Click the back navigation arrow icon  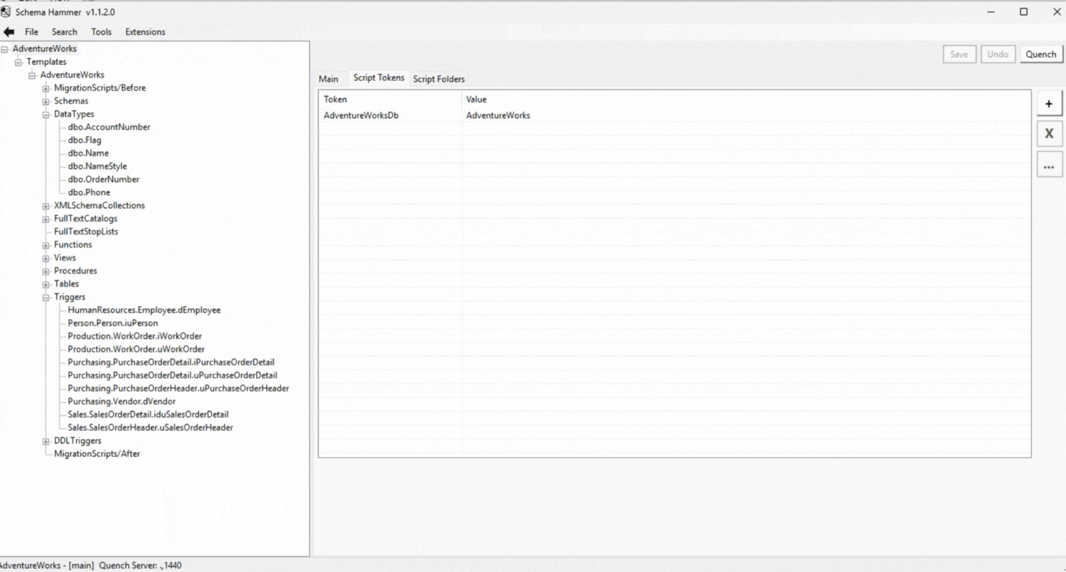(x=9, y=31)
